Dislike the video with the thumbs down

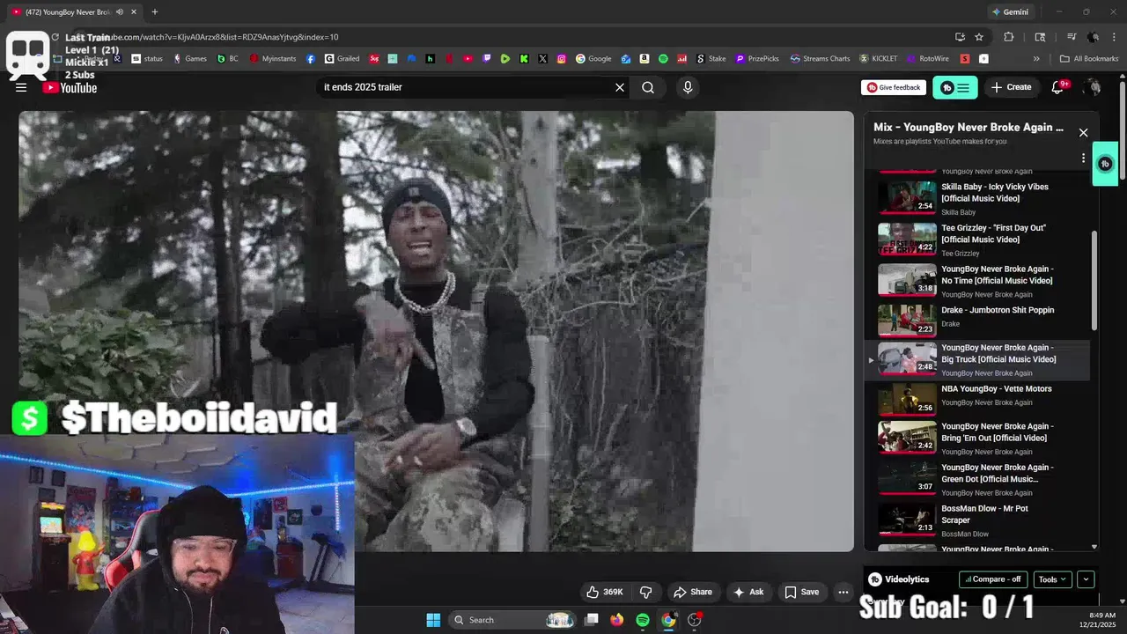(x=645, y=592)
